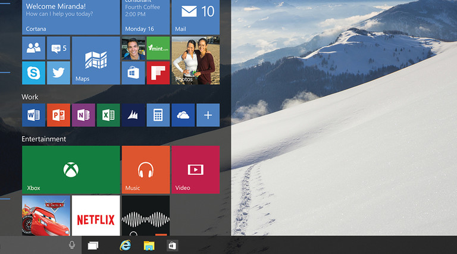This screenshot has height=254, width=457.
Task: Open the mint.com tile
Action: coord(158,48)
